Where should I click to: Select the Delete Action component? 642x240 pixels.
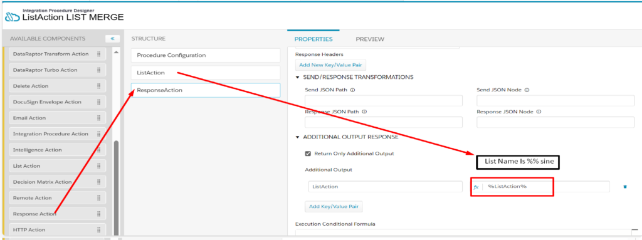[57, 86]
